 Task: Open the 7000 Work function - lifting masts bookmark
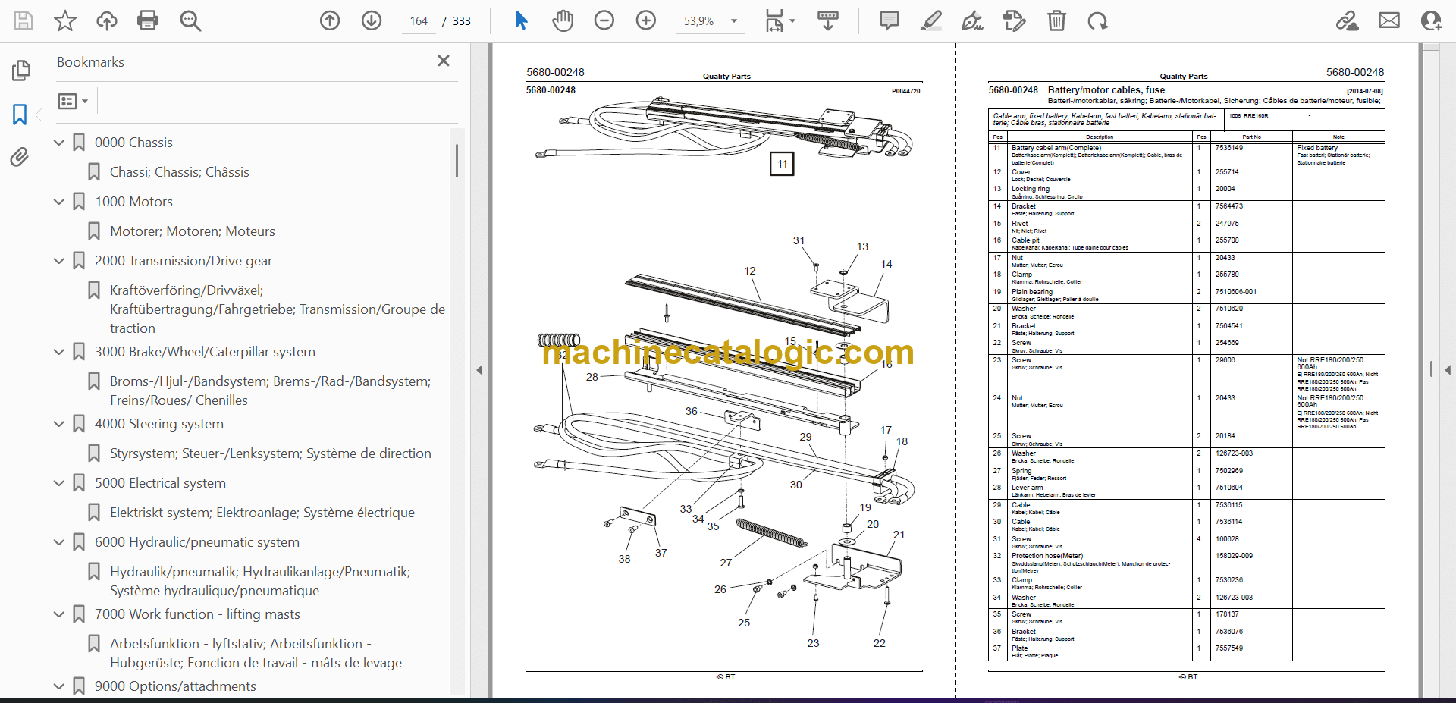click(197, 614)
